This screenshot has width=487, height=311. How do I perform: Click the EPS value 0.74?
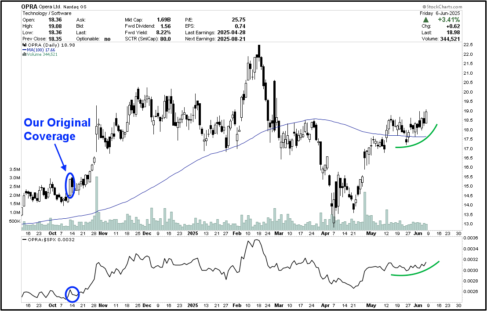click(240, 26)
